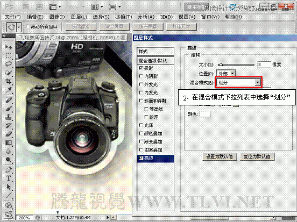Open the Hand tool preset picker arrow
This screenshot has width=297, height=222.
(x=19, y=27)
